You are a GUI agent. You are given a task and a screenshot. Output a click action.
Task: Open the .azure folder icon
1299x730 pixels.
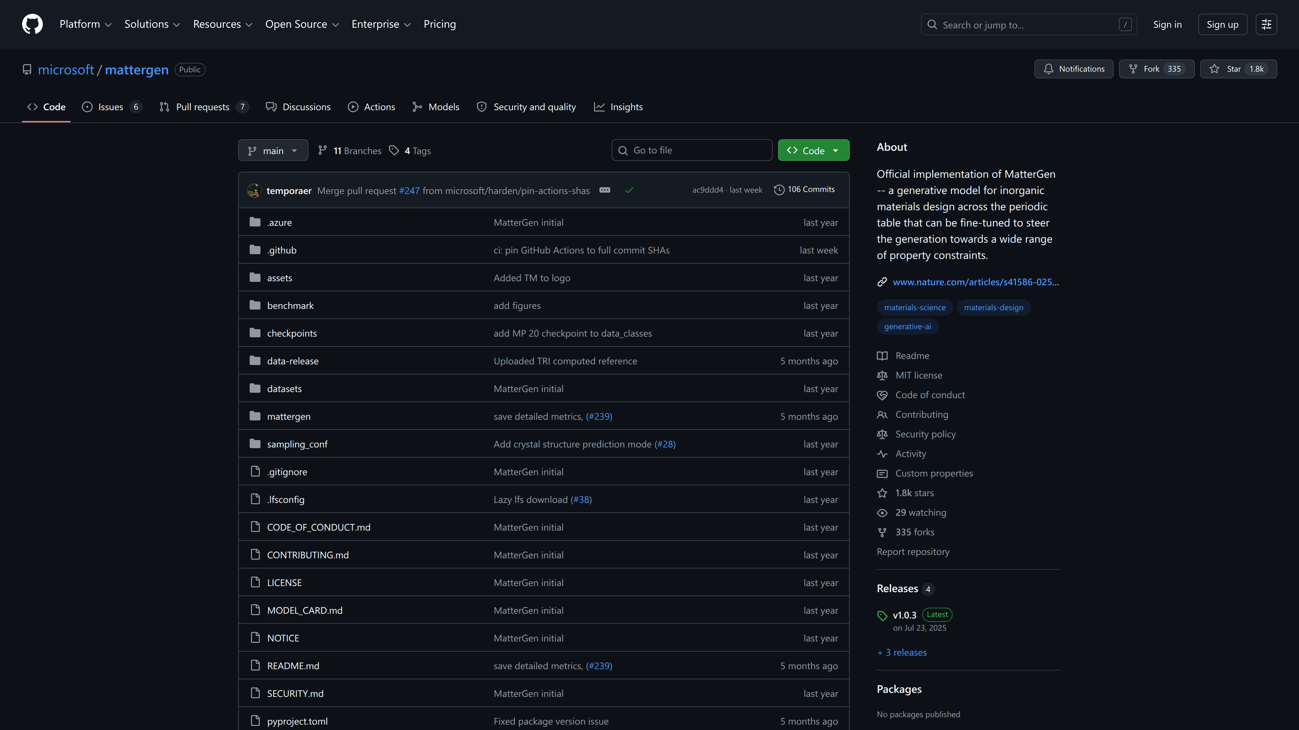pos(255,222)
